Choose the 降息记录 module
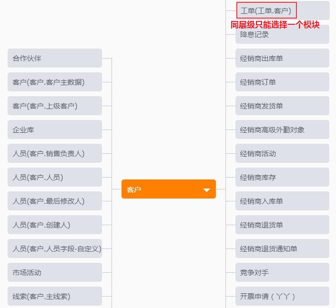Viewport: 336px width, 308px height. coord(283,34)
